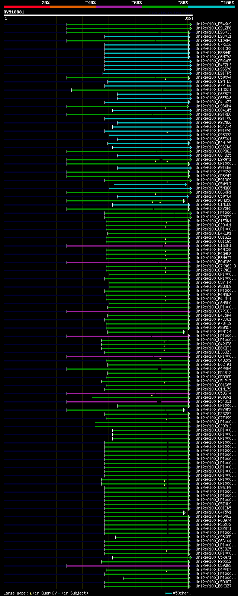Open hit UniRef100_Q9LZF6
Viewport: 238px width, 596px height.
[x=213, y=28]
